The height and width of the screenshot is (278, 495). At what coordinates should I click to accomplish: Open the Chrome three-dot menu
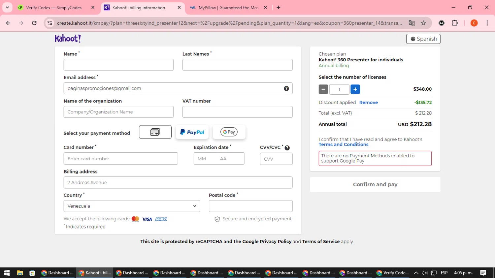tap(487, 23)
